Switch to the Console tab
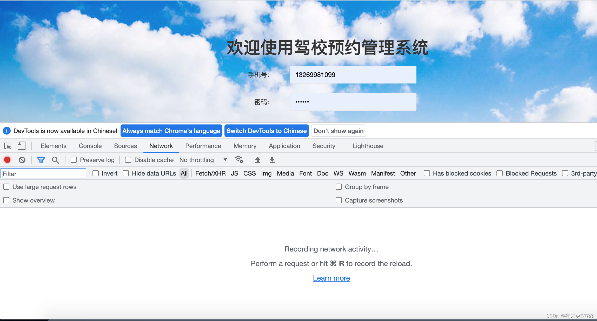This screenshot has height=321, width=597. (90, 146)
